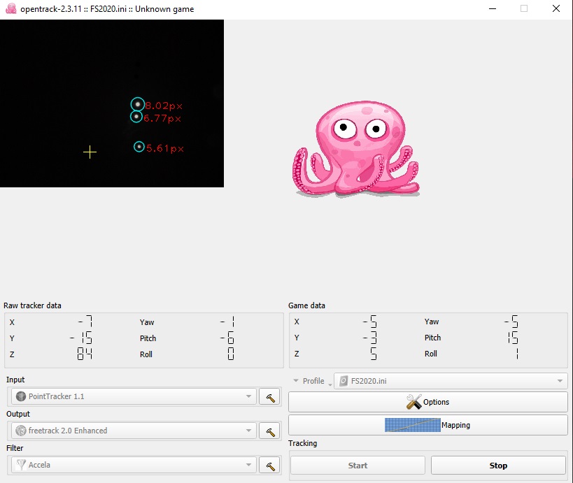Click the raw tracker Z value 84

(x=85, y=354)
